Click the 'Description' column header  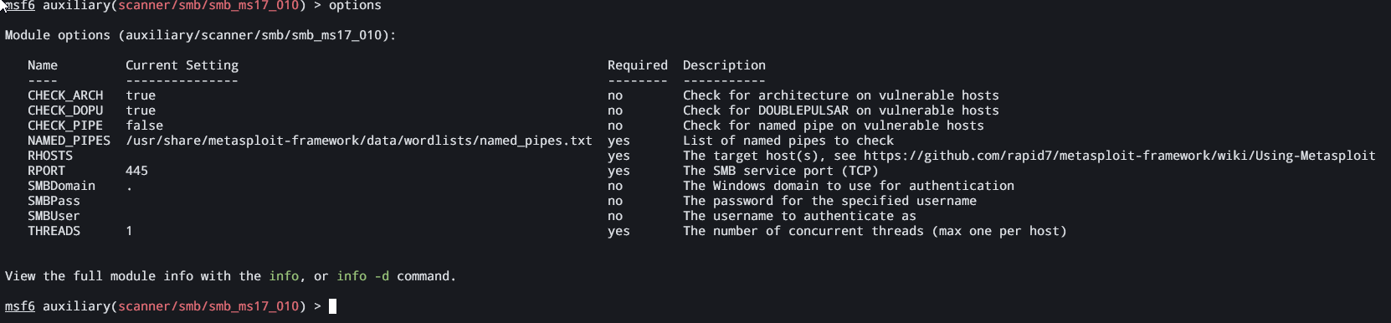click(724, 65)
